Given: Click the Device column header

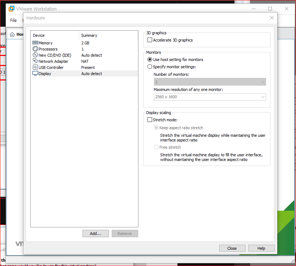Looking at the screenshot, I should click(x=39, y=35).
